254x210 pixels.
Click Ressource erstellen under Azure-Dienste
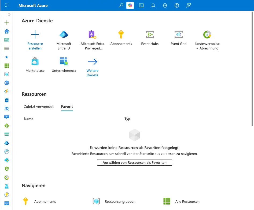[x=35, y=40]
